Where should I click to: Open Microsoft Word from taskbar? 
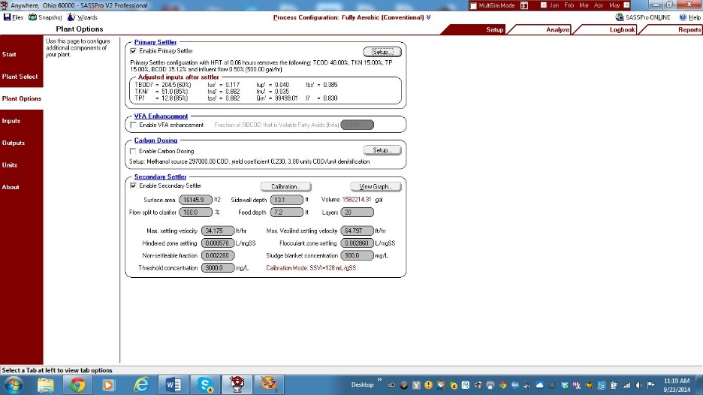click(172, 384)
